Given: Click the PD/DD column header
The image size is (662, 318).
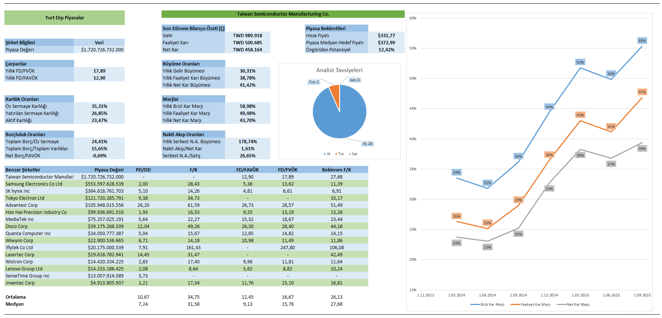Looking at the screenshot, I should [143, 170].
